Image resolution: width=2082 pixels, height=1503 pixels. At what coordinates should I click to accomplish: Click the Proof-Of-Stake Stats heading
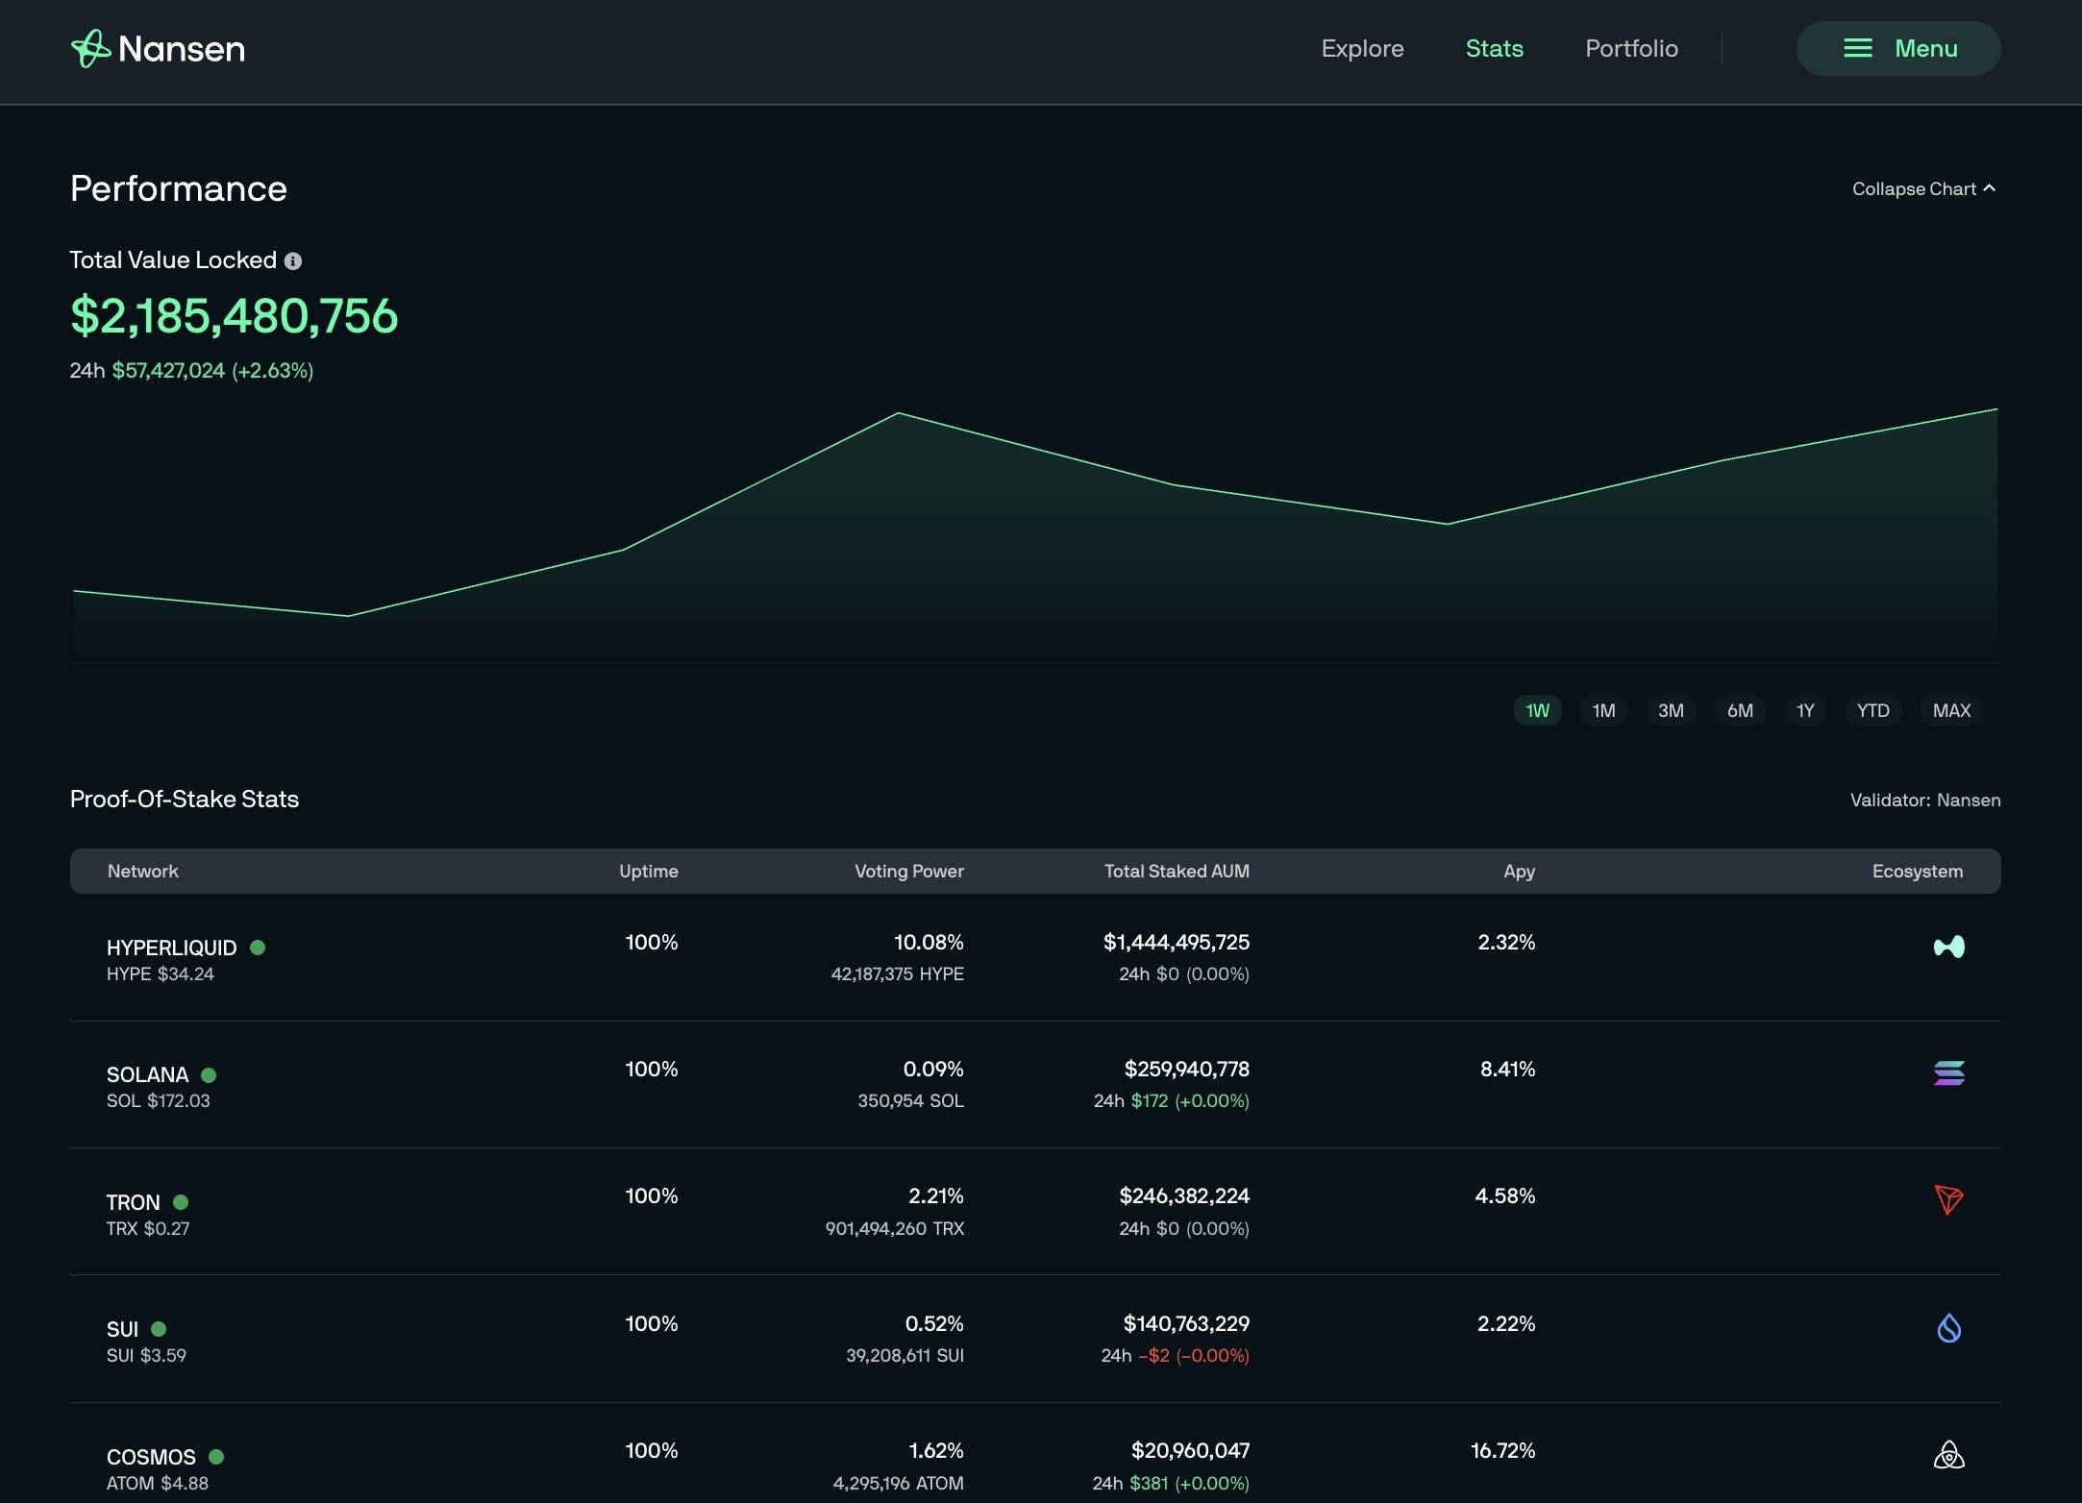pyautogui.click(x=185, y=799)
